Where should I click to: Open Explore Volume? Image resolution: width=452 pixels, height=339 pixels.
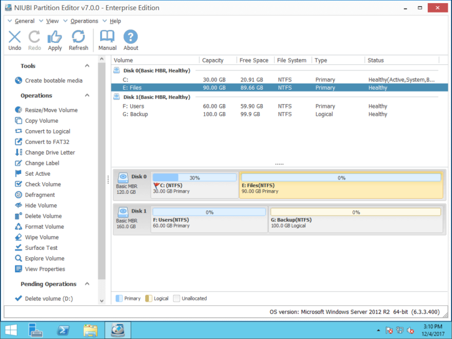click(40, 258)
